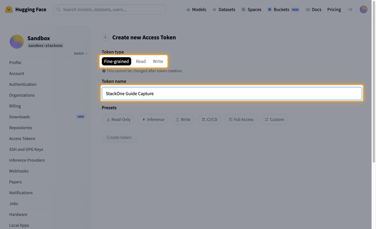Click the Sandbox account name heading
The image size is (376, 229).
click(38, 38)
